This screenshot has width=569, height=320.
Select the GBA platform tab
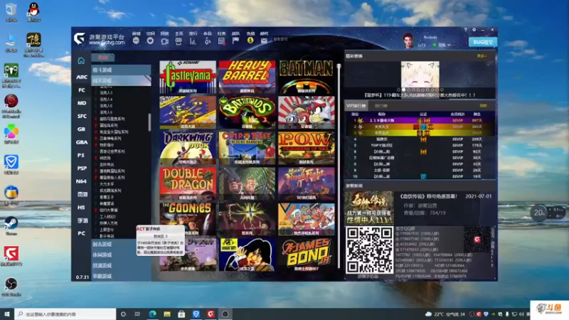[x=82, y=142]
